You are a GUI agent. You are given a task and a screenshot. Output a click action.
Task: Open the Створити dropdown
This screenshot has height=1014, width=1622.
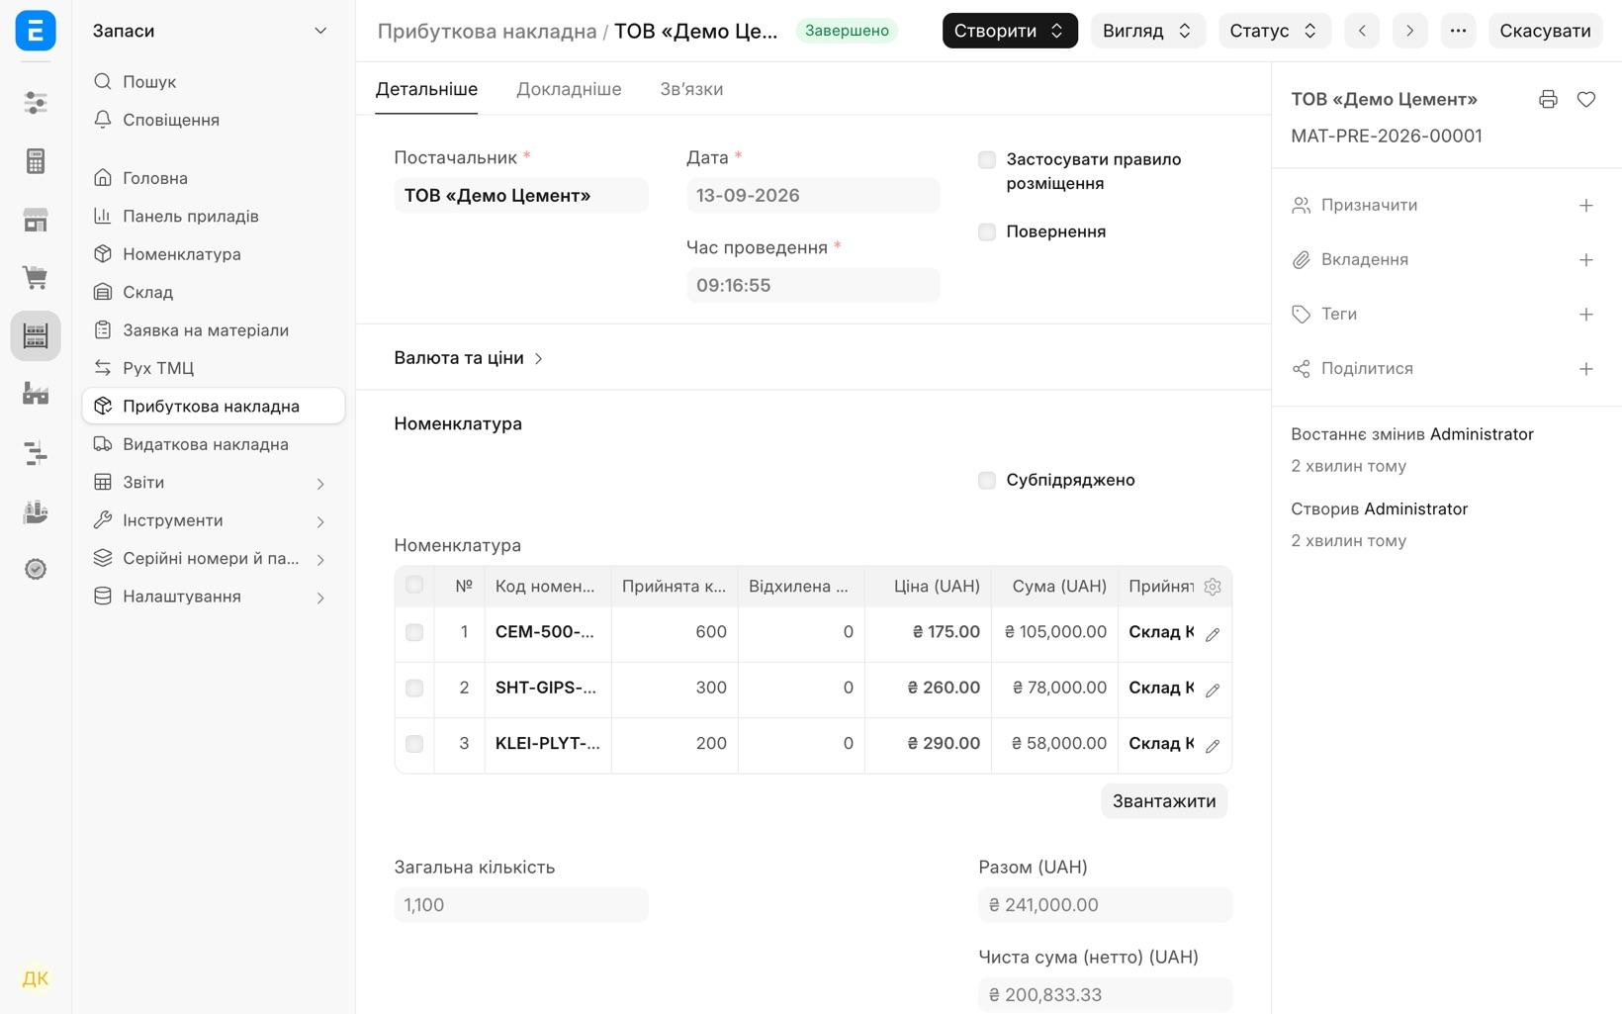point(1010,31)
